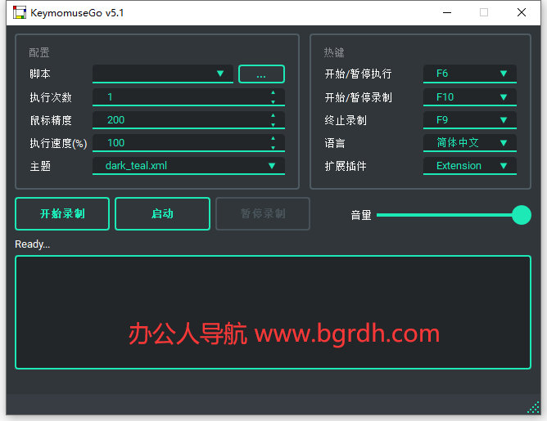Image resolution: width=547 pixels, height=421 pixels.
Task: Click inside the execution speed input field
Action: pyautogui.click(x=180, y=143)
